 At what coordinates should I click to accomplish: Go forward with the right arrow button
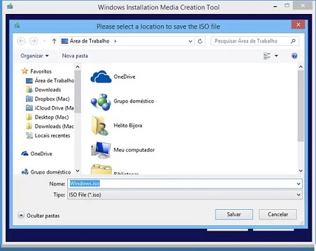click(x=34, y=41)
